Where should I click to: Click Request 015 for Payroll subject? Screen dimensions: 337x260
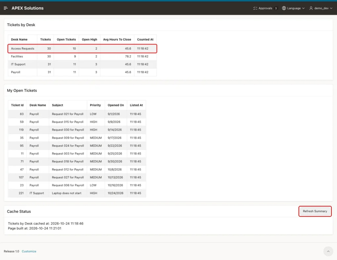point(67,122)
